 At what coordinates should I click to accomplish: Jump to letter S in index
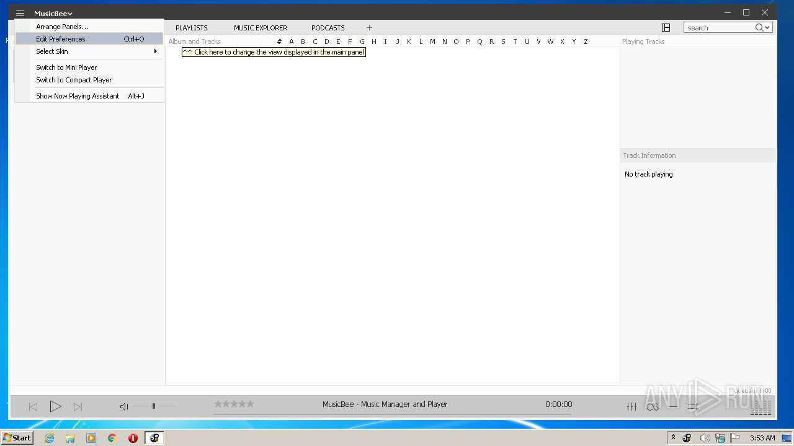tap(503, 42)
